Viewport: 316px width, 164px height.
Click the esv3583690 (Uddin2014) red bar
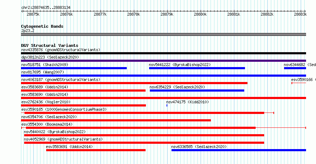[x=163, y=98]
